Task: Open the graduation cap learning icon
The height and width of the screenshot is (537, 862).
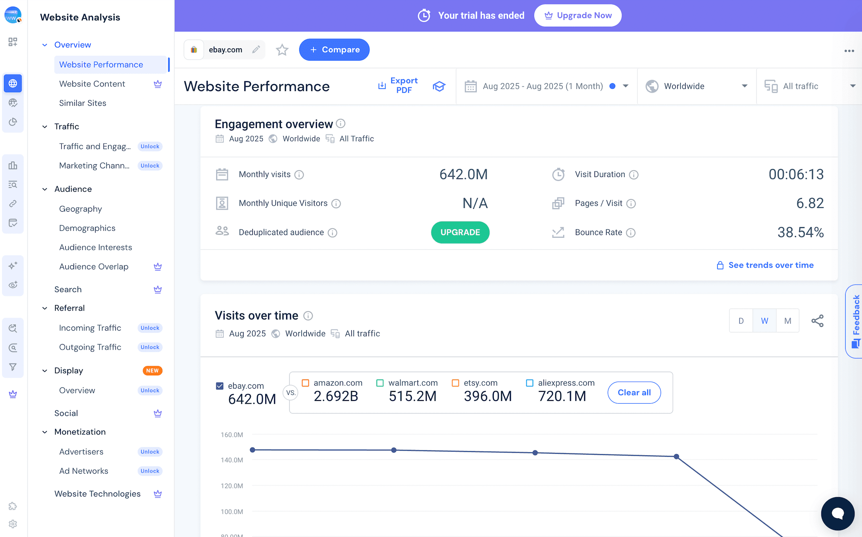Action: tap(439, 86)
